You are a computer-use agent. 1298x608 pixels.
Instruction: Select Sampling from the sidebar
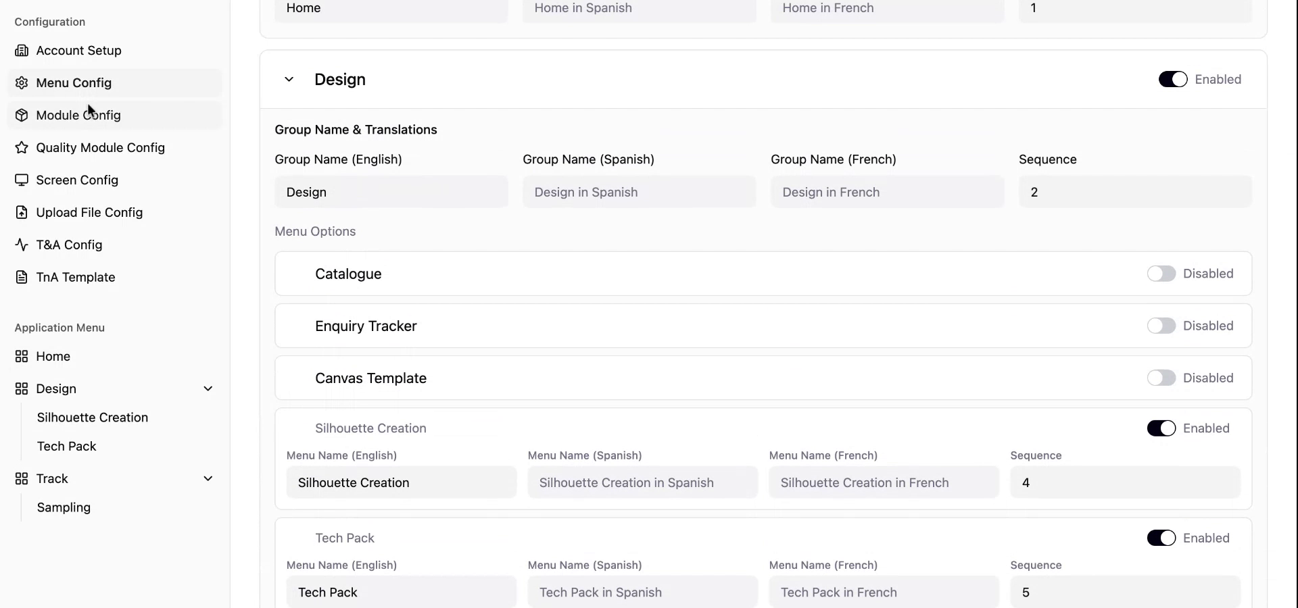[64, 507]
